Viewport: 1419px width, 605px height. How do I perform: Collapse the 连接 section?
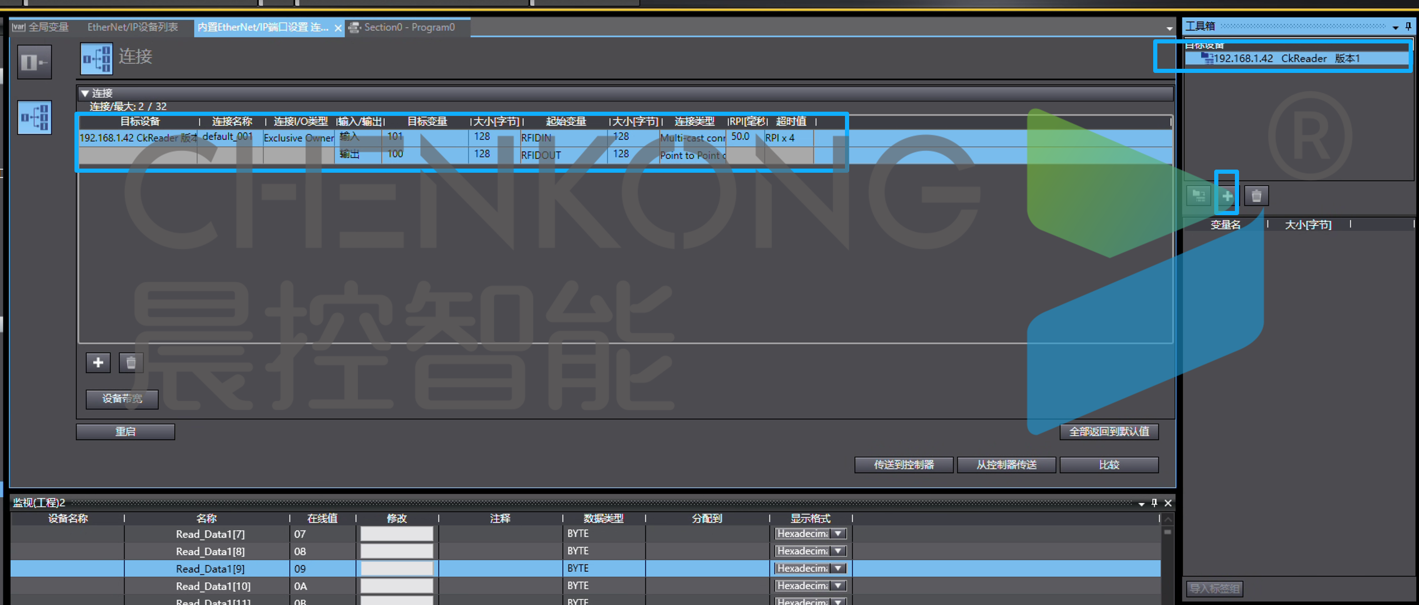coord(85,93)
